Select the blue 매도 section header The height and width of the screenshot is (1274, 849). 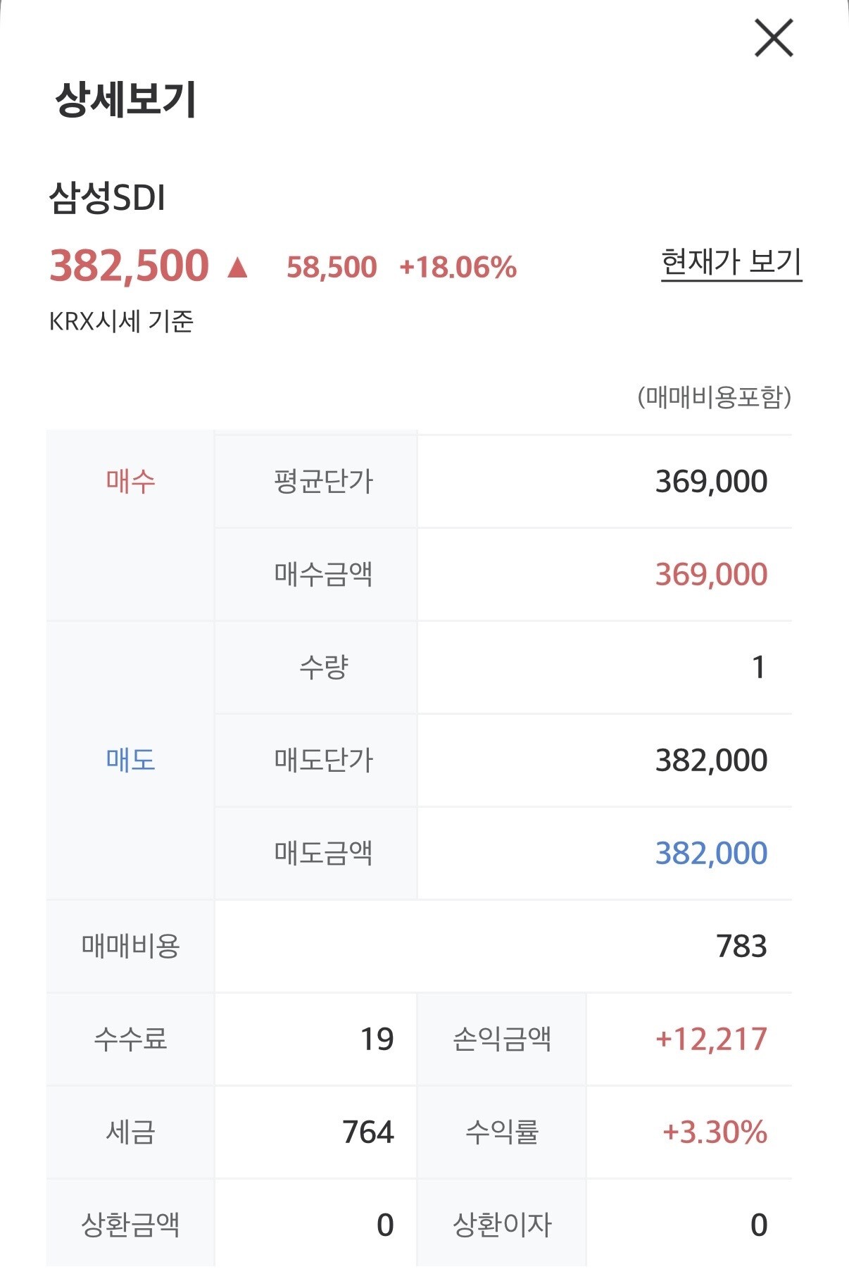[130, 760]
